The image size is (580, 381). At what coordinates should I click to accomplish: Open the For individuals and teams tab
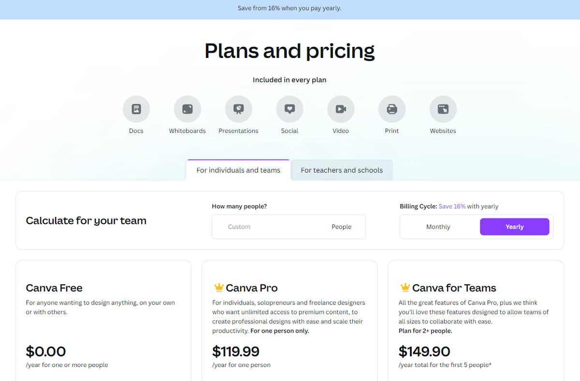[238, 170]
